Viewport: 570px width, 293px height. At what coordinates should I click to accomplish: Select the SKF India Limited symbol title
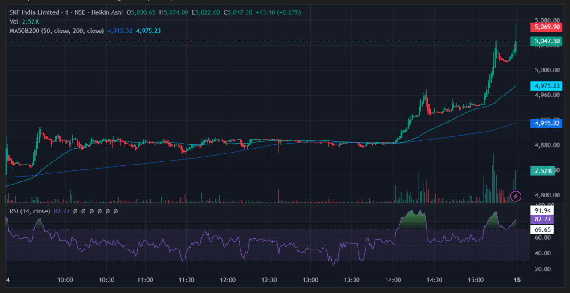tap(34, 12)
